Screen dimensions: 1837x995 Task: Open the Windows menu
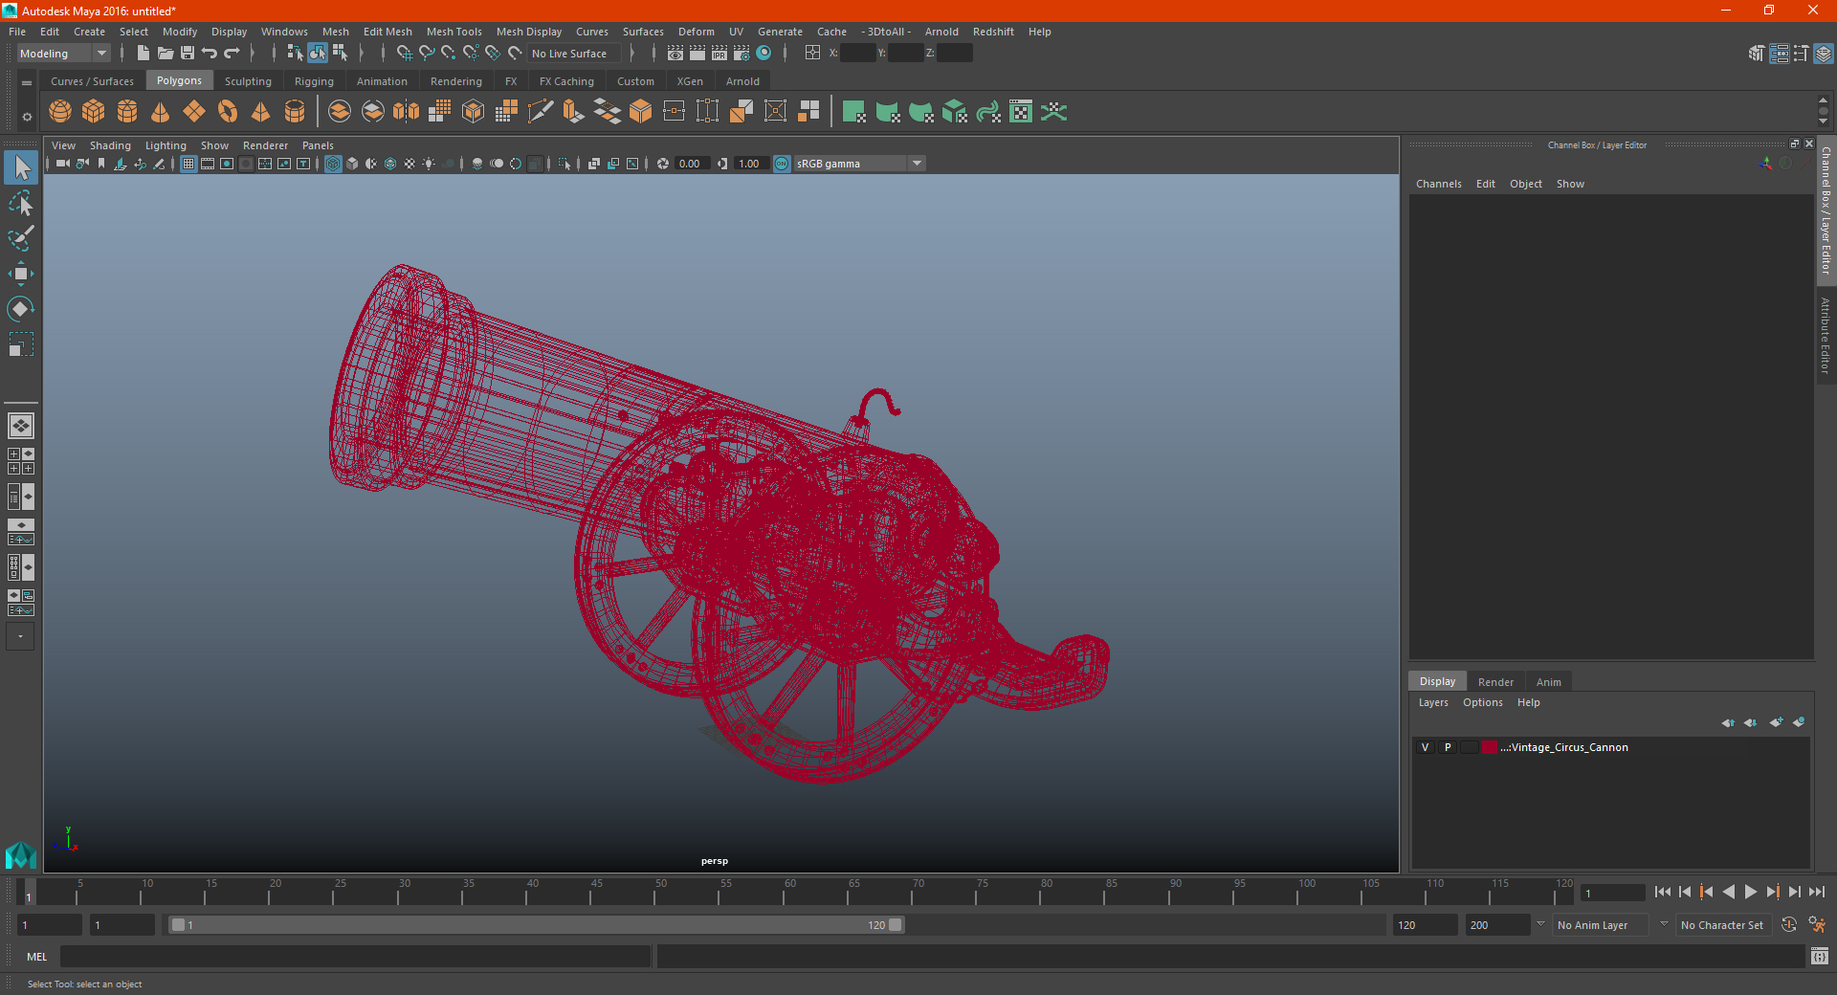tap(284, 32)
